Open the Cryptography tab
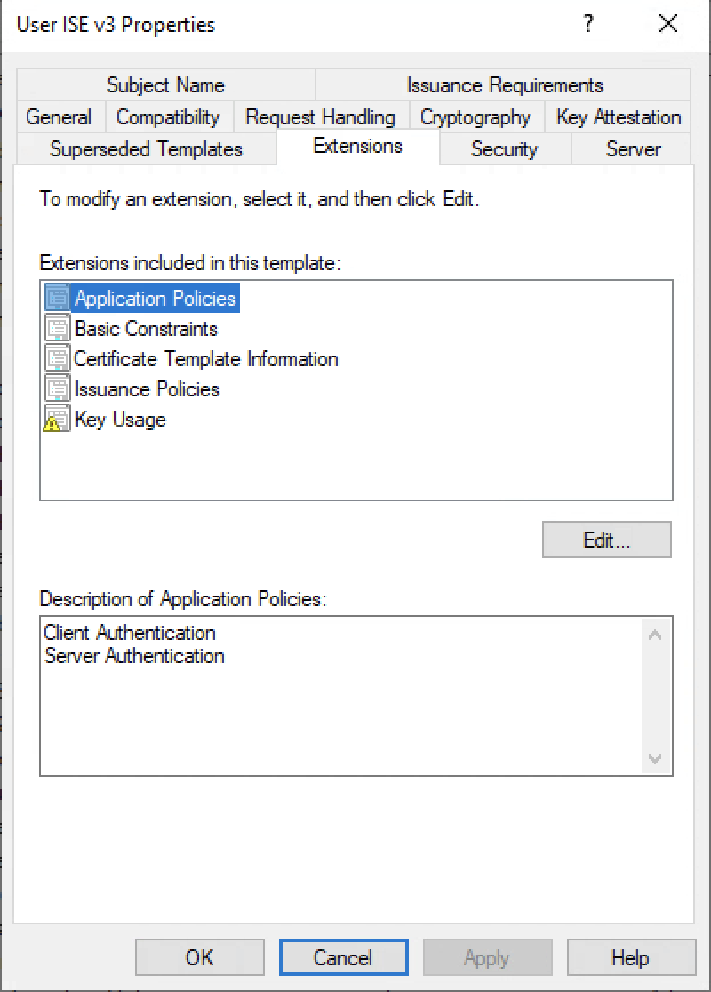 (475, 116)
